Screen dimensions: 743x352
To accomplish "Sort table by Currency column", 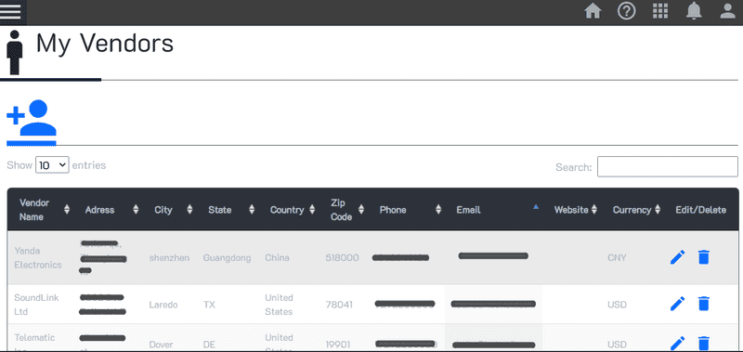I will point(635,209).
